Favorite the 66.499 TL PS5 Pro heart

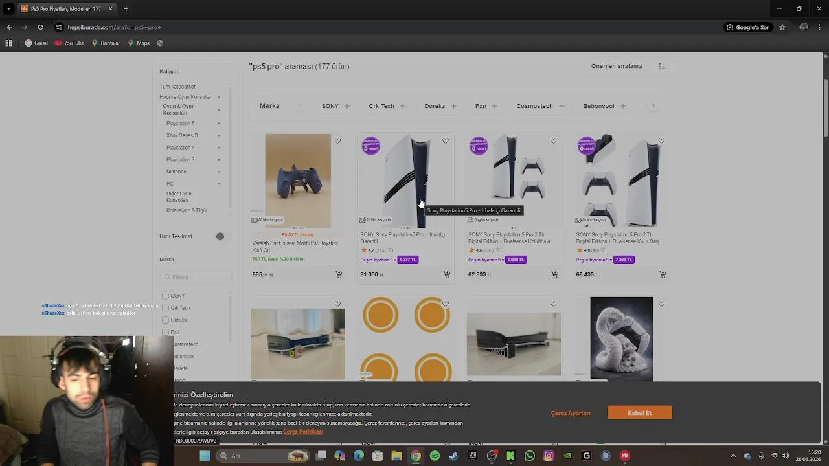point(661,141)
